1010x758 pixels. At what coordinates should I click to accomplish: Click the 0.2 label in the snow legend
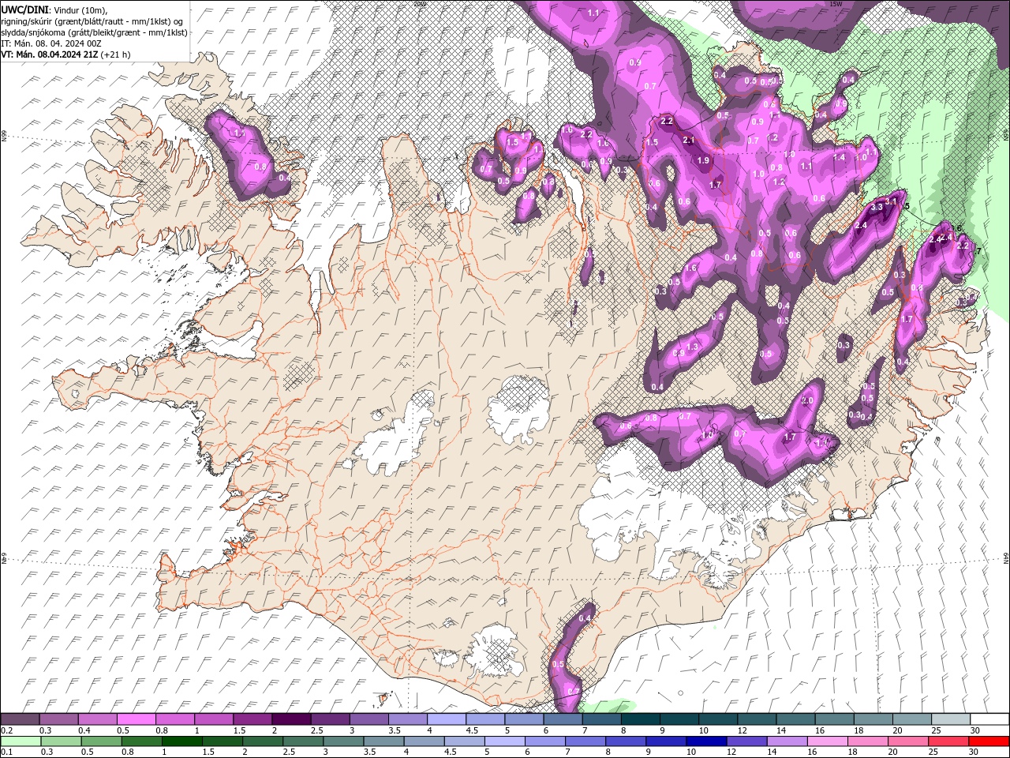[x=7, y=730]
